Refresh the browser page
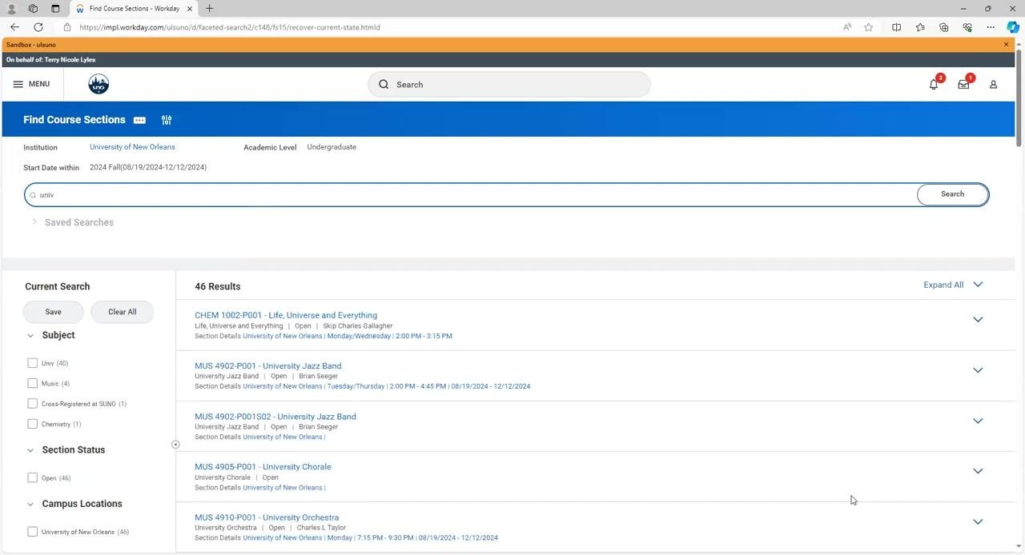 tap(38, 27)
